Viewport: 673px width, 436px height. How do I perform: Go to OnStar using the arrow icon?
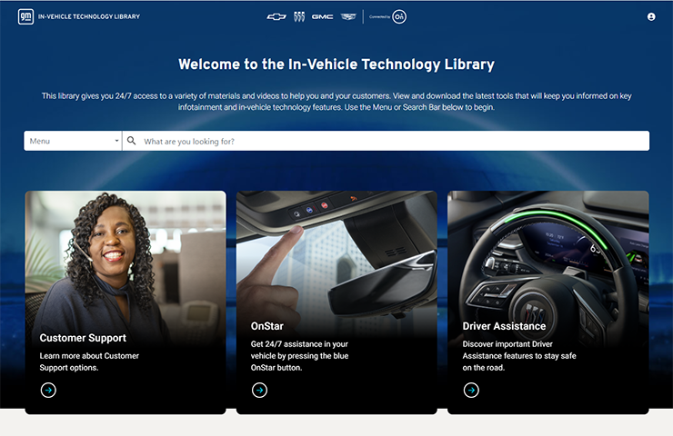(260, 390)
